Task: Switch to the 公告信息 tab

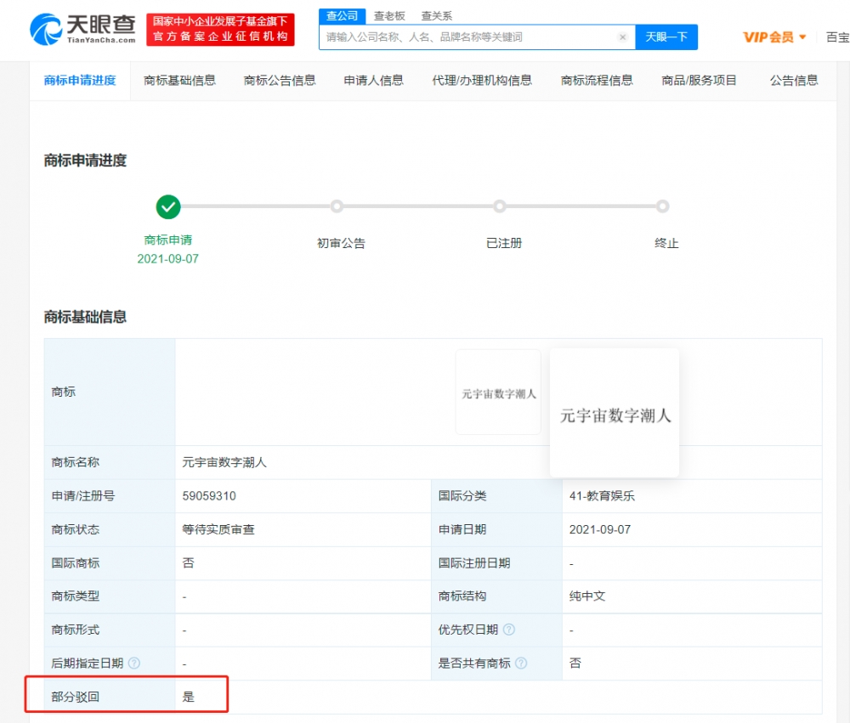Action: click(x=794, y=81)
